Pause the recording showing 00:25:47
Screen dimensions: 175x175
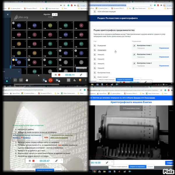[x=30, y=161]
